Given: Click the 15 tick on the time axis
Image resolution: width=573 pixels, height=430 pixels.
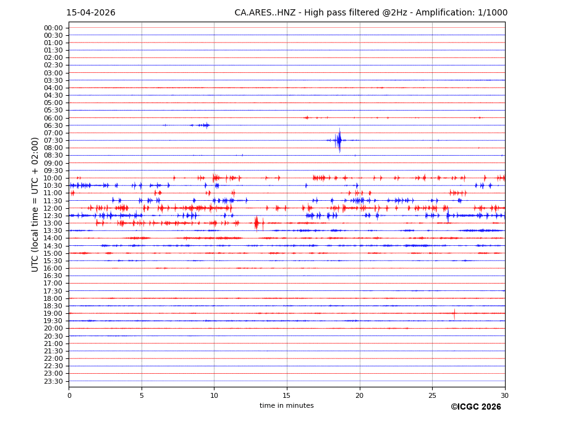Looking at the screenshot, I should click(x=287, y=395).
